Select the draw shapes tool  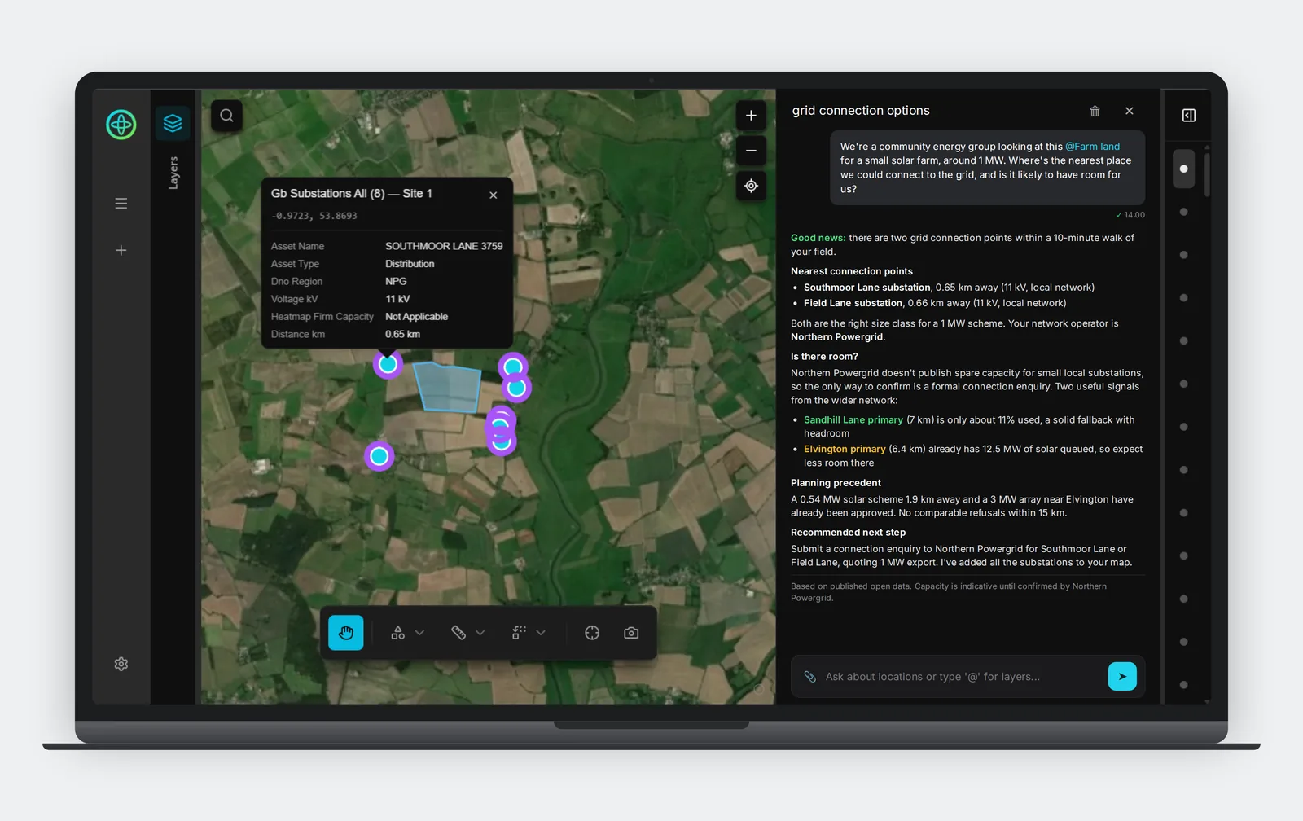pos(398,633)
